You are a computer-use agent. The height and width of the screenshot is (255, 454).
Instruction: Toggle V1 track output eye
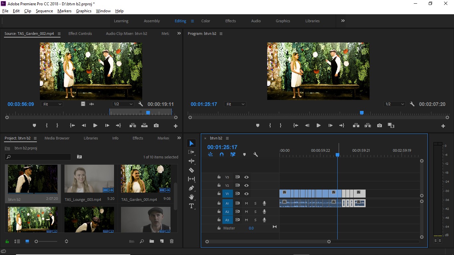tap(247, 194)
